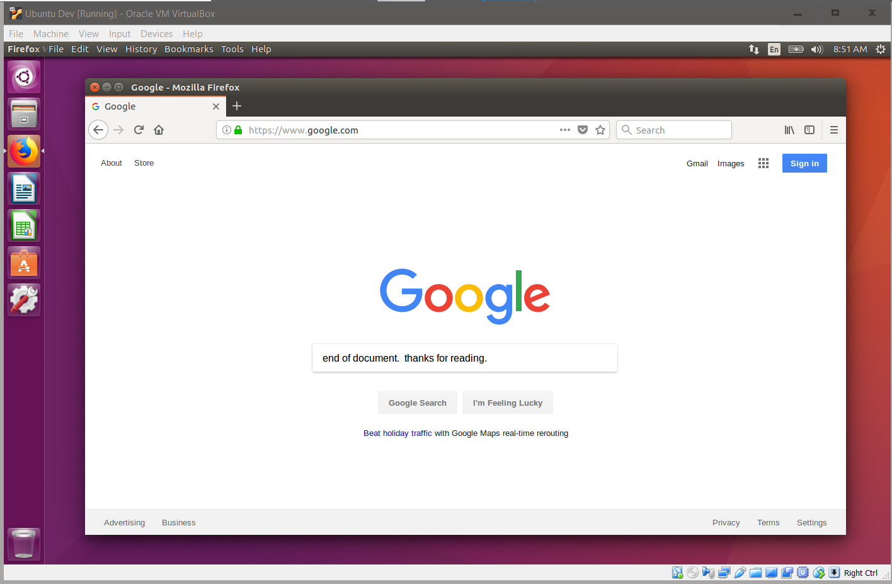Open Firefox History menu

point(141,49)
